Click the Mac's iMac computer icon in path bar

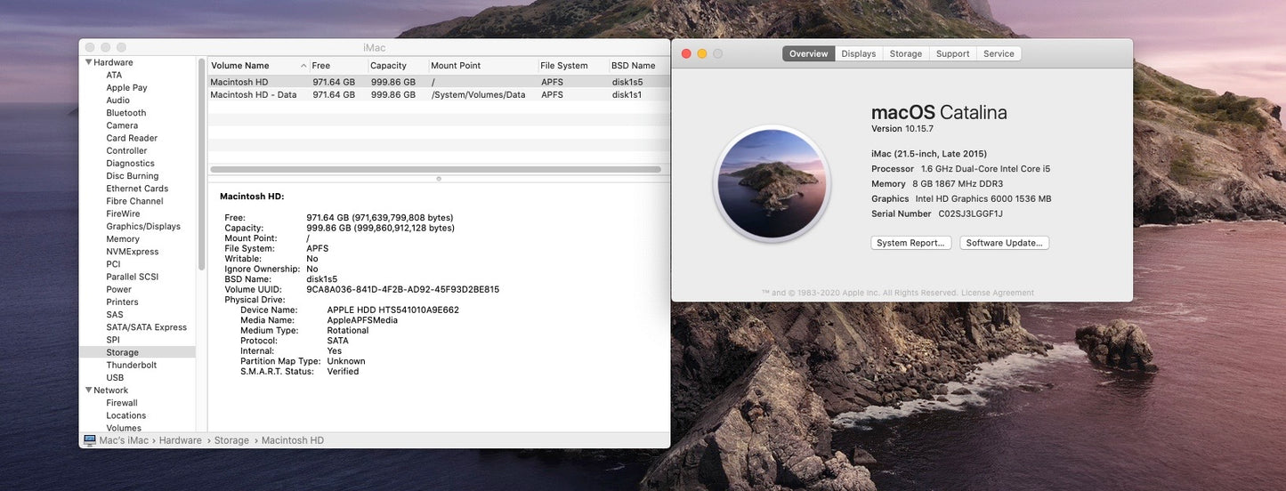89,440
